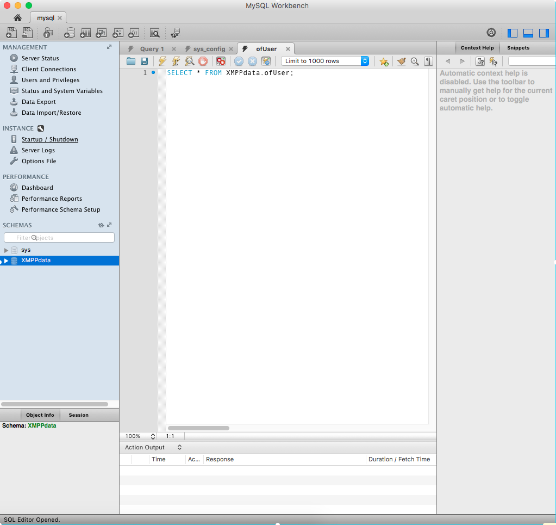Close the ofUser query tab
Viewport: 556px width, 525px height.
click(x=288, y=49)
